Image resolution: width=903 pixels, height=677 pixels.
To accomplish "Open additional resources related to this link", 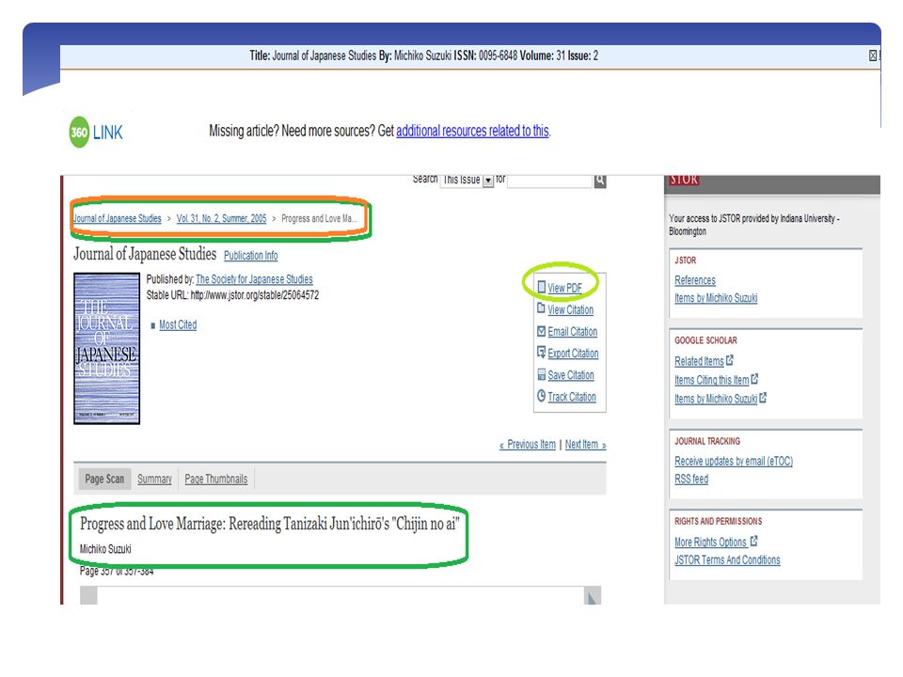I will 472,132.
